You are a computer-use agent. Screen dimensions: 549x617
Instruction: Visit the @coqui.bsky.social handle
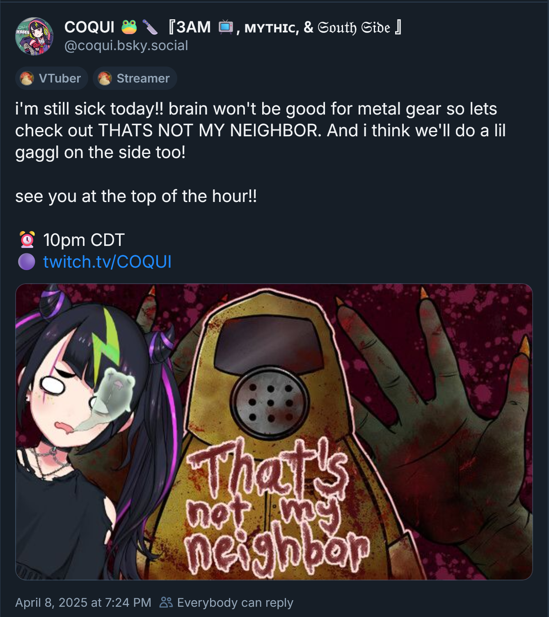pyautogui.click(x=126, y=46)
